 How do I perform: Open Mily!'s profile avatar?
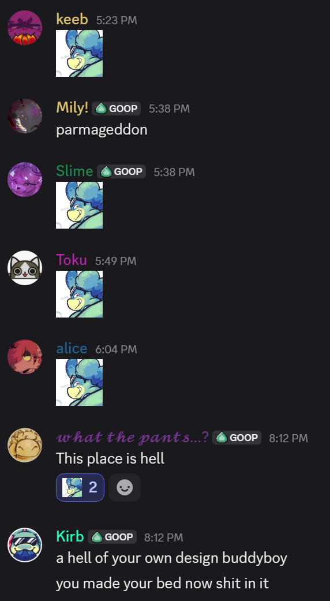tap(25, 116)
